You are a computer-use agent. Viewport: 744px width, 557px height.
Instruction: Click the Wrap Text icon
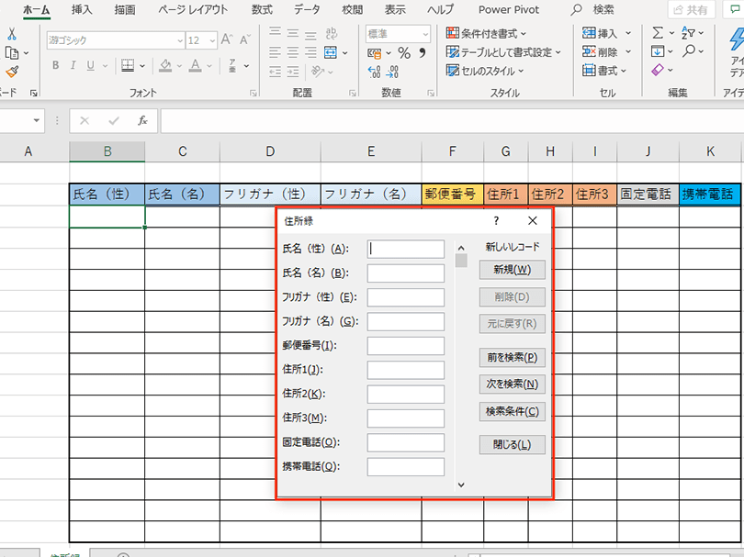point(332,33)
